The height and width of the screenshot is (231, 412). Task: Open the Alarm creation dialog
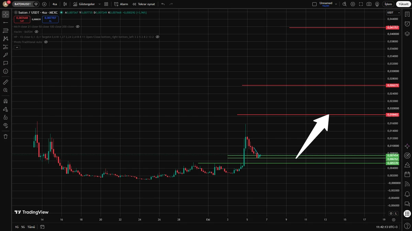pos(121,4)
